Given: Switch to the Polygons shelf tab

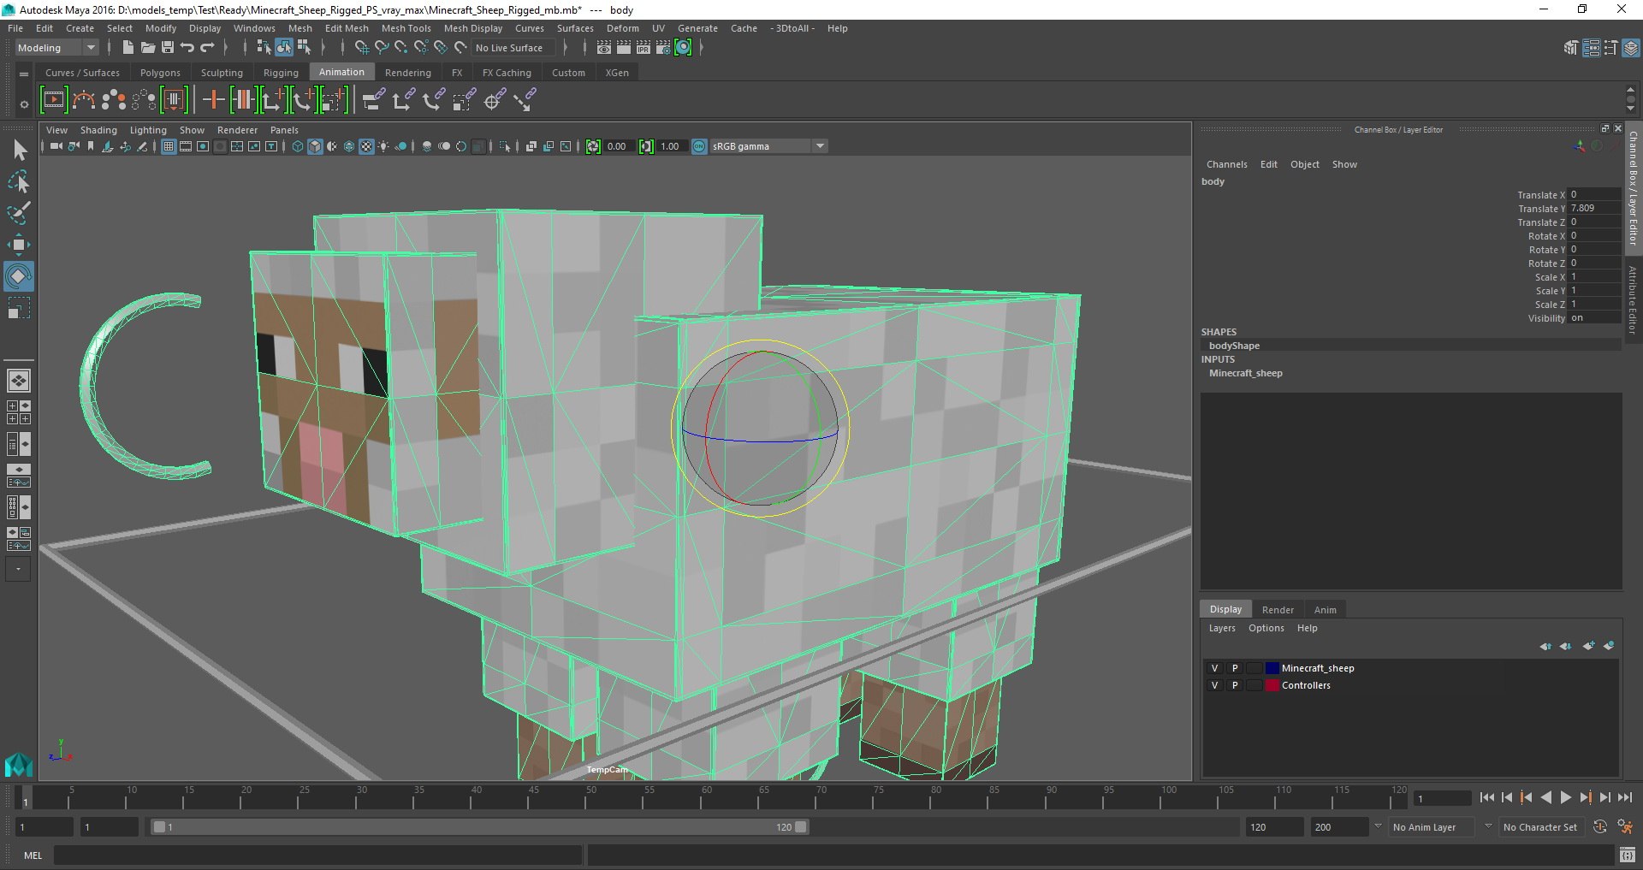Looking at the screenshot, I should (160, 73).
